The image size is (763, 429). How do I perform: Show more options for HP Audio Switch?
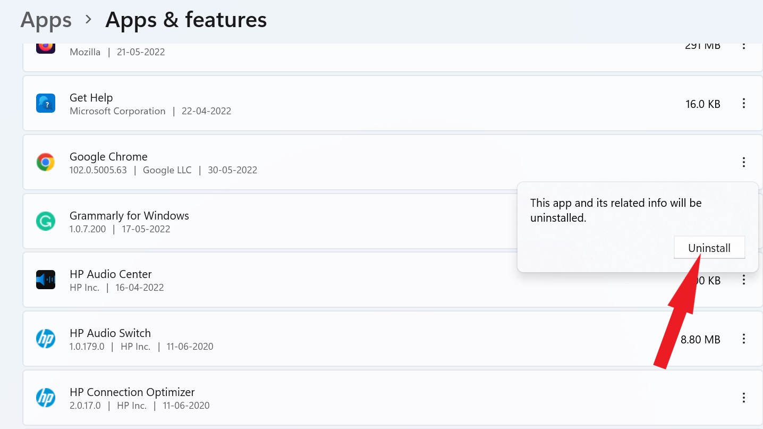[x=744, y=339]
